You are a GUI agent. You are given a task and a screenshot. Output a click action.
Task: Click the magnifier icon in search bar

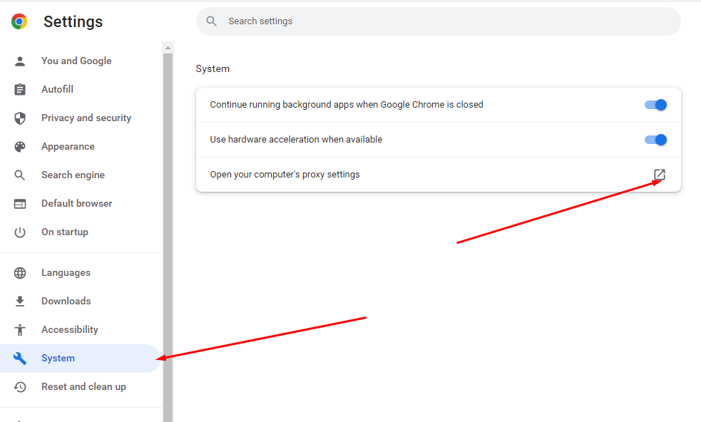212,21
